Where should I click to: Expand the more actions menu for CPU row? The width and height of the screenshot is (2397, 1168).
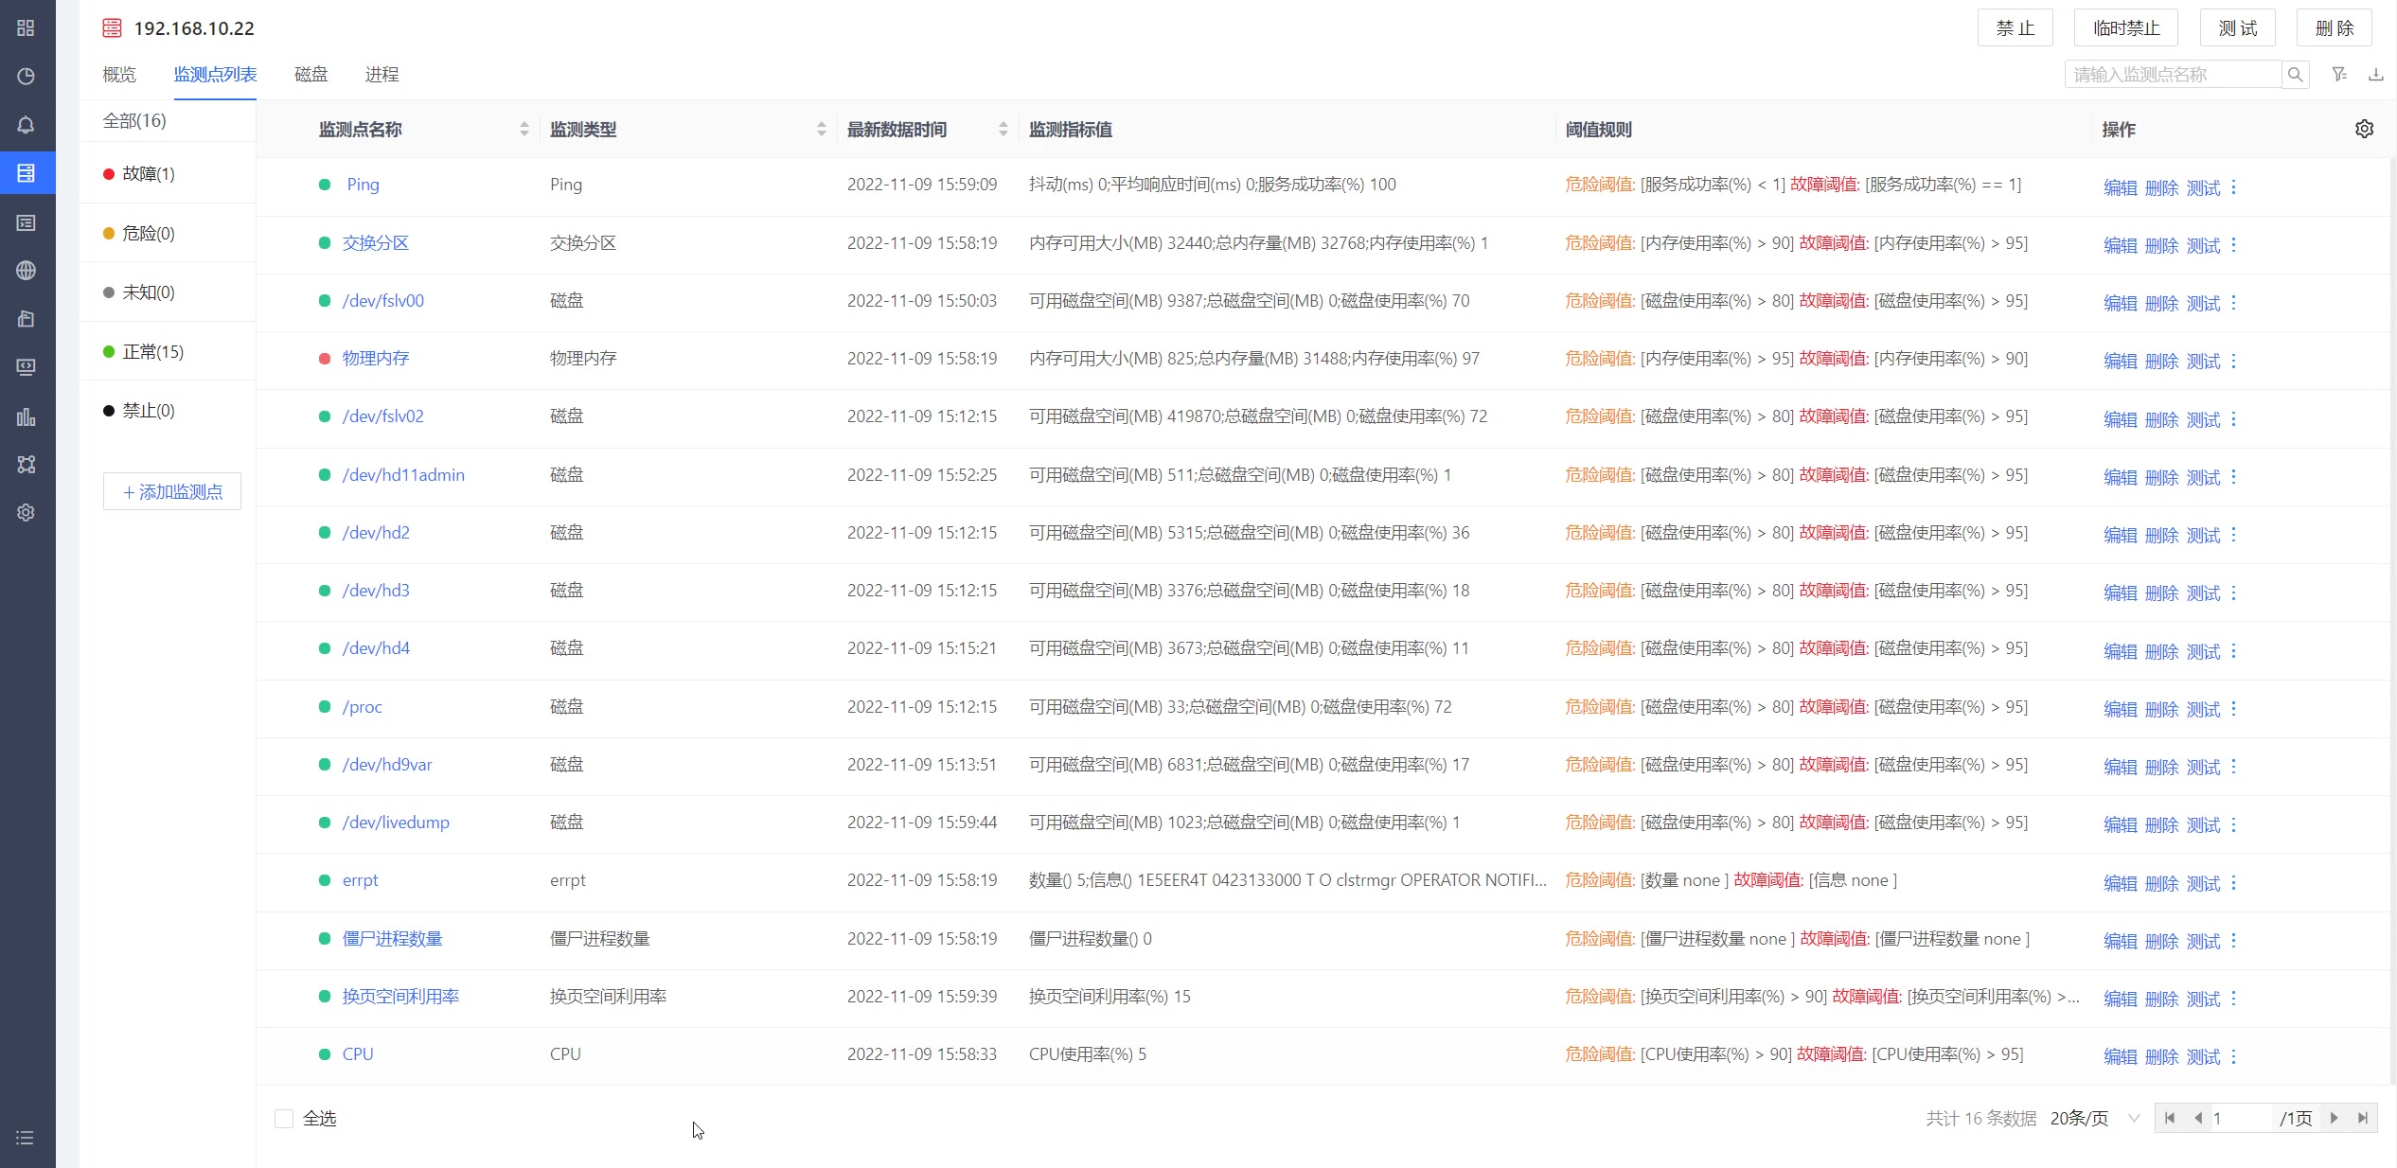[x=2233, y=1057]
